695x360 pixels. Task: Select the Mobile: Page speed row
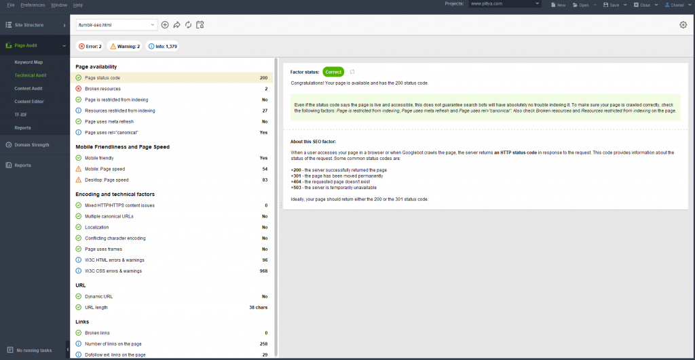[x=105, y=169]
